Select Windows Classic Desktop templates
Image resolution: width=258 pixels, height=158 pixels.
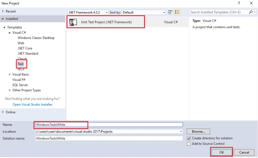pyautogui.click(x=36, y=38)
